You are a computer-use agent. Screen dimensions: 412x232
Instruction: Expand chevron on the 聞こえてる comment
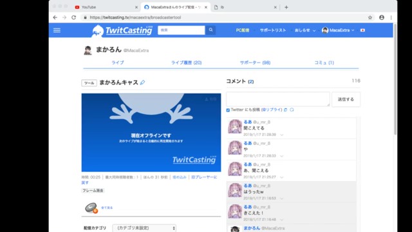(282, 135)
